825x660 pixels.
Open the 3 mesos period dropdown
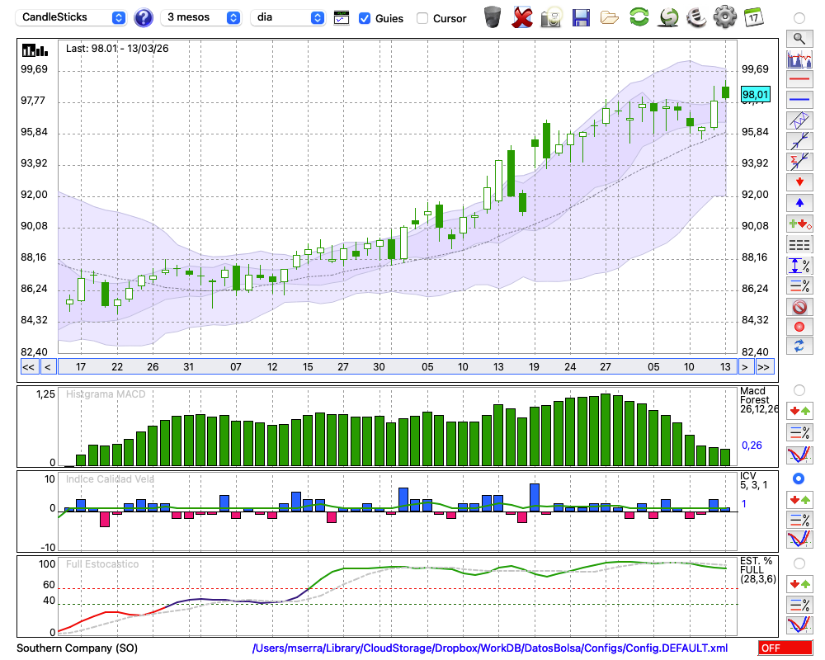click(x=202, y=17)
